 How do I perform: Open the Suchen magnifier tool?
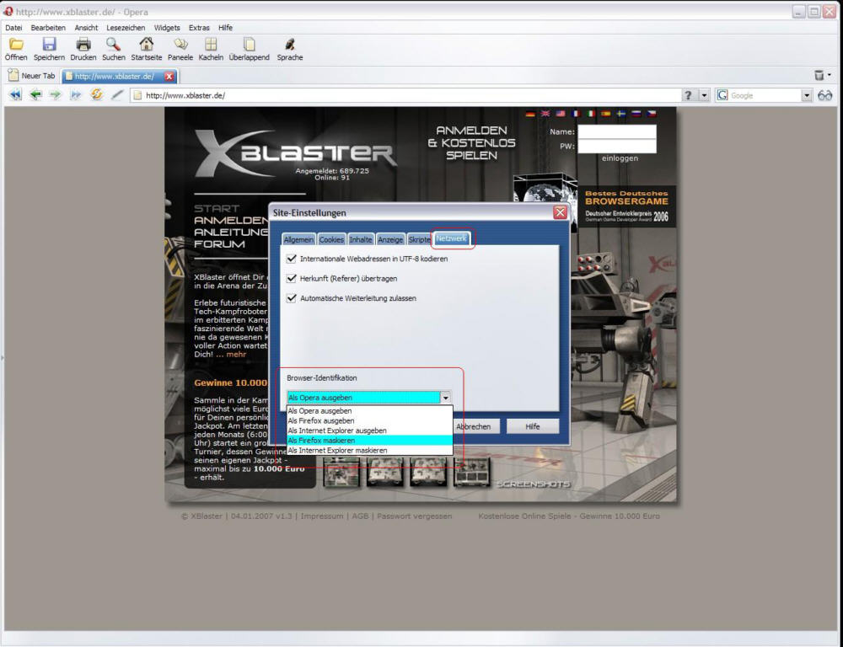point(114,44)
